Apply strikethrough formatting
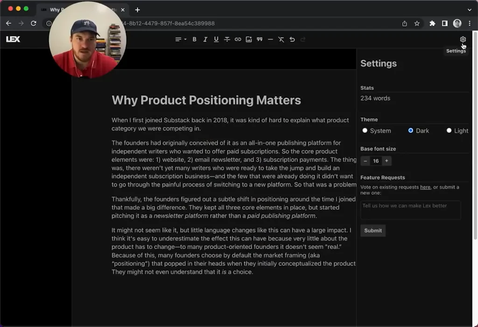 227,39
